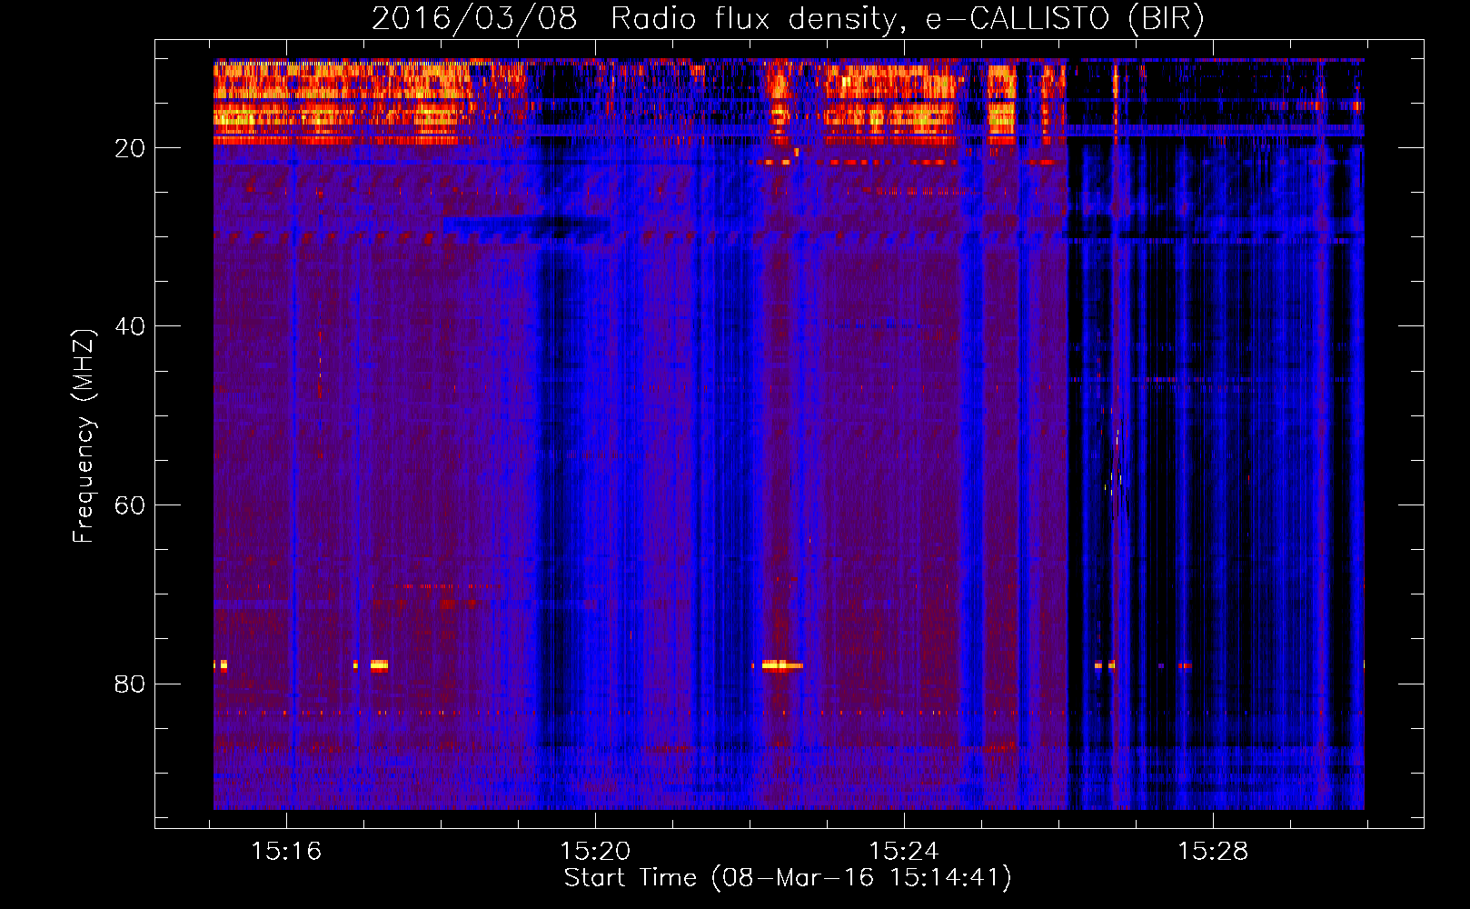Click the 15:24 time axis label

(x=904, y=851)
